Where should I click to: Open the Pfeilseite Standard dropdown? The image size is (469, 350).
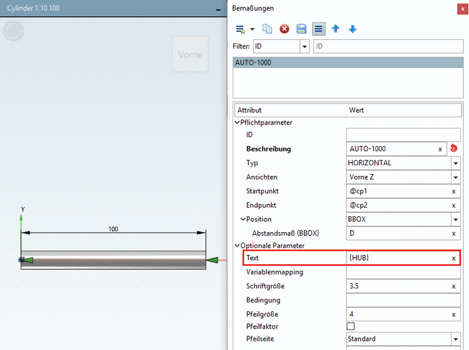[455, 339]
